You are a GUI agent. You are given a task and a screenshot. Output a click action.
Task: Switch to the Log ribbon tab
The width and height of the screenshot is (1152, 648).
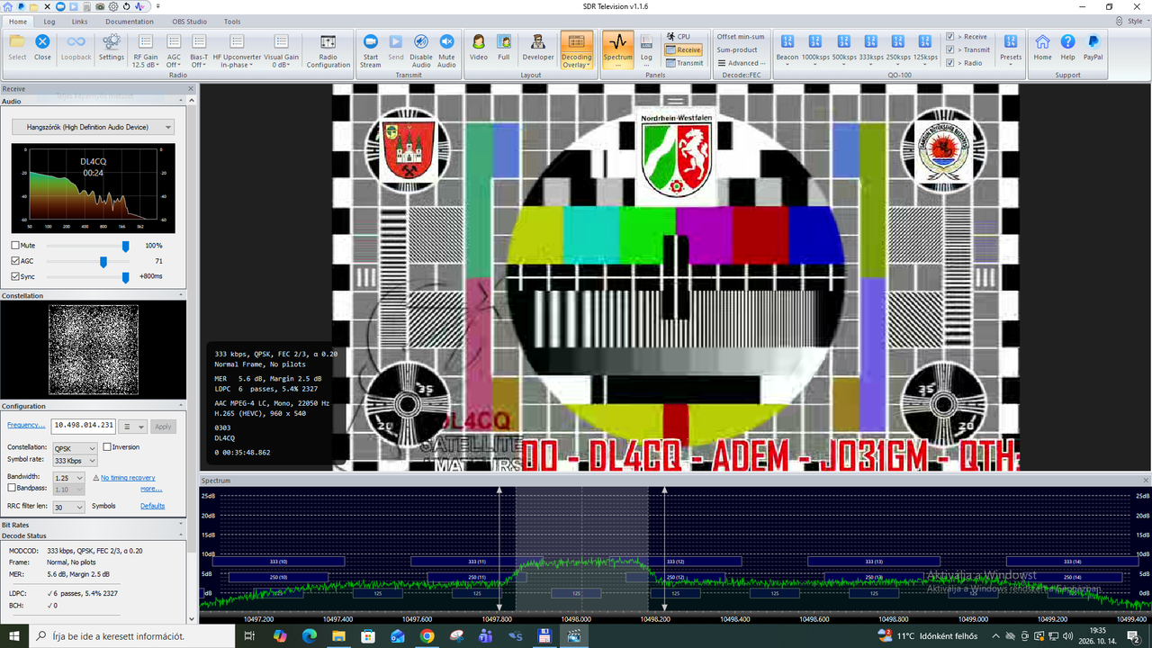(x=49, y=22)
